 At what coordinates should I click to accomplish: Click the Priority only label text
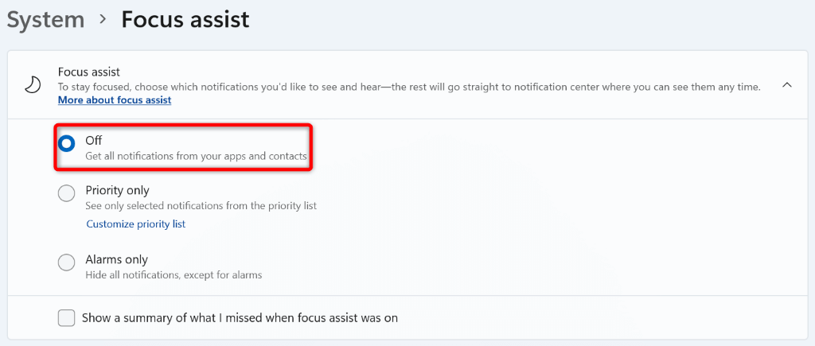pos(117,190)
